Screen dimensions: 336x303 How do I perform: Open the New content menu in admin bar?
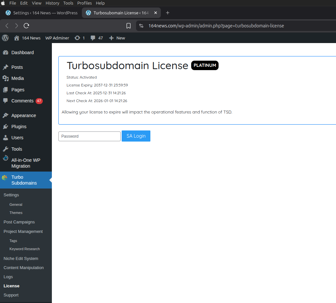[x=117, y=38]
